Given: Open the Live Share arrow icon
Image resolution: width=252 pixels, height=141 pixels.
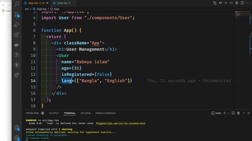Looking at the screenshot, I should coord(17,75).
